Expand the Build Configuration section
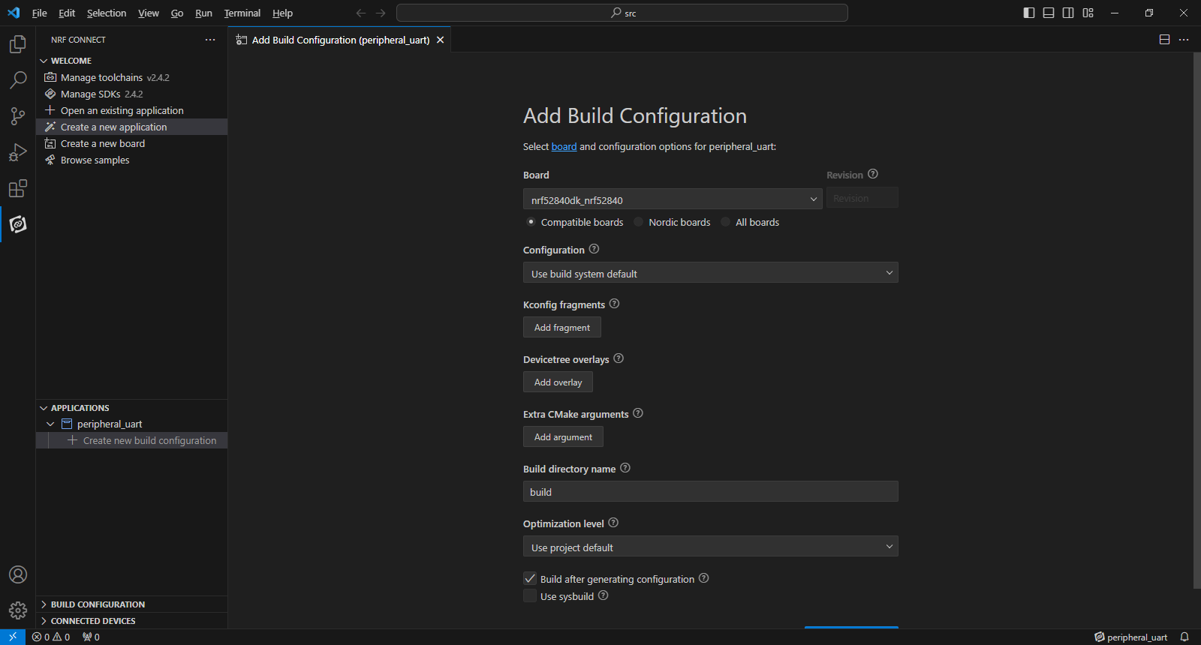 pos(98,604)
